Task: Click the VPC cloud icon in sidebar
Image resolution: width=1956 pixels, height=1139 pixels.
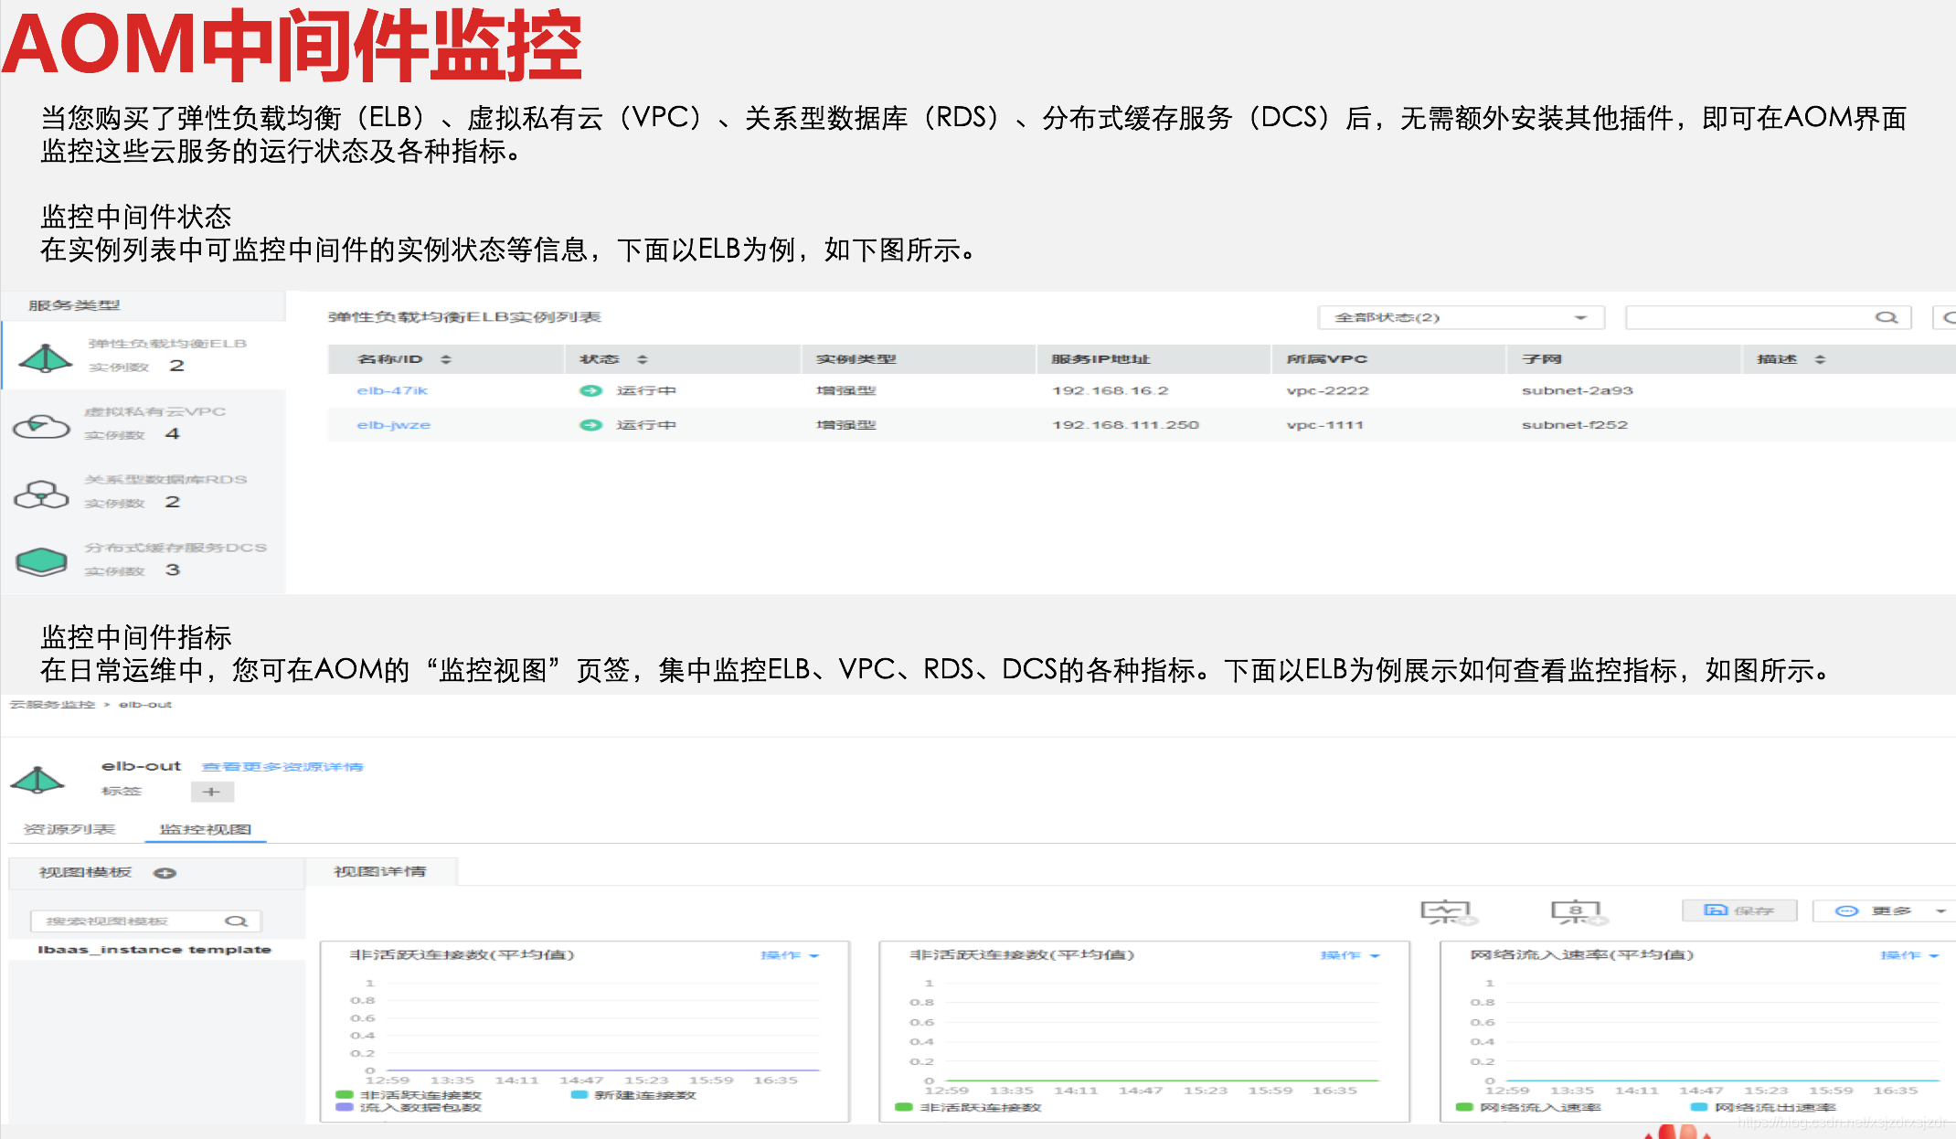Action: tap(41, 426)
